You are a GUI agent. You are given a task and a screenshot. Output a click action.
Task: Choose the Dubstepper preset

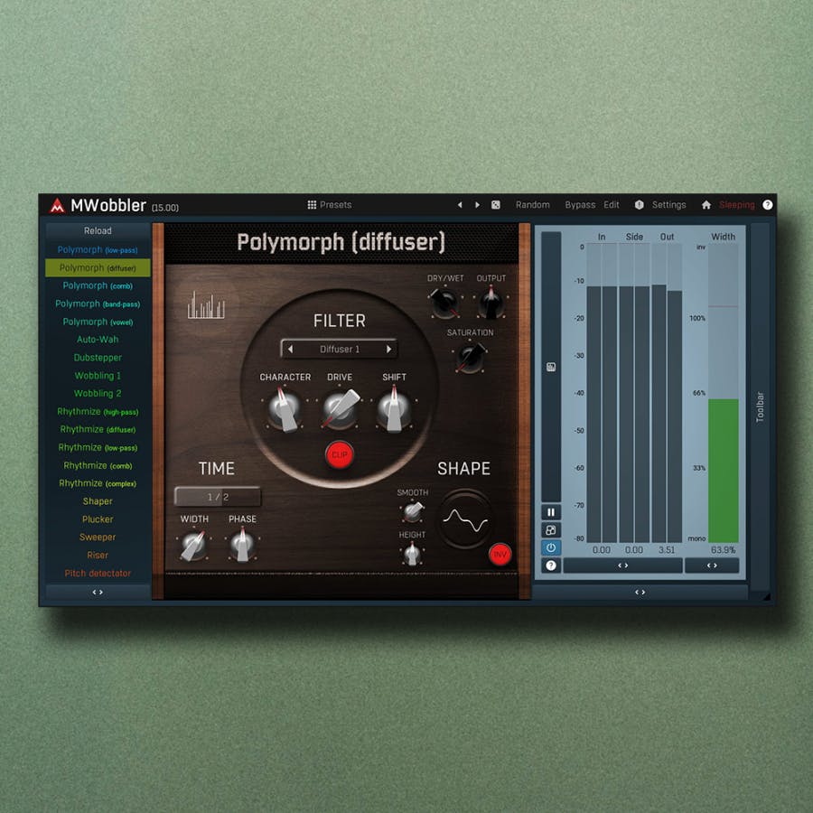coord(98,357)
